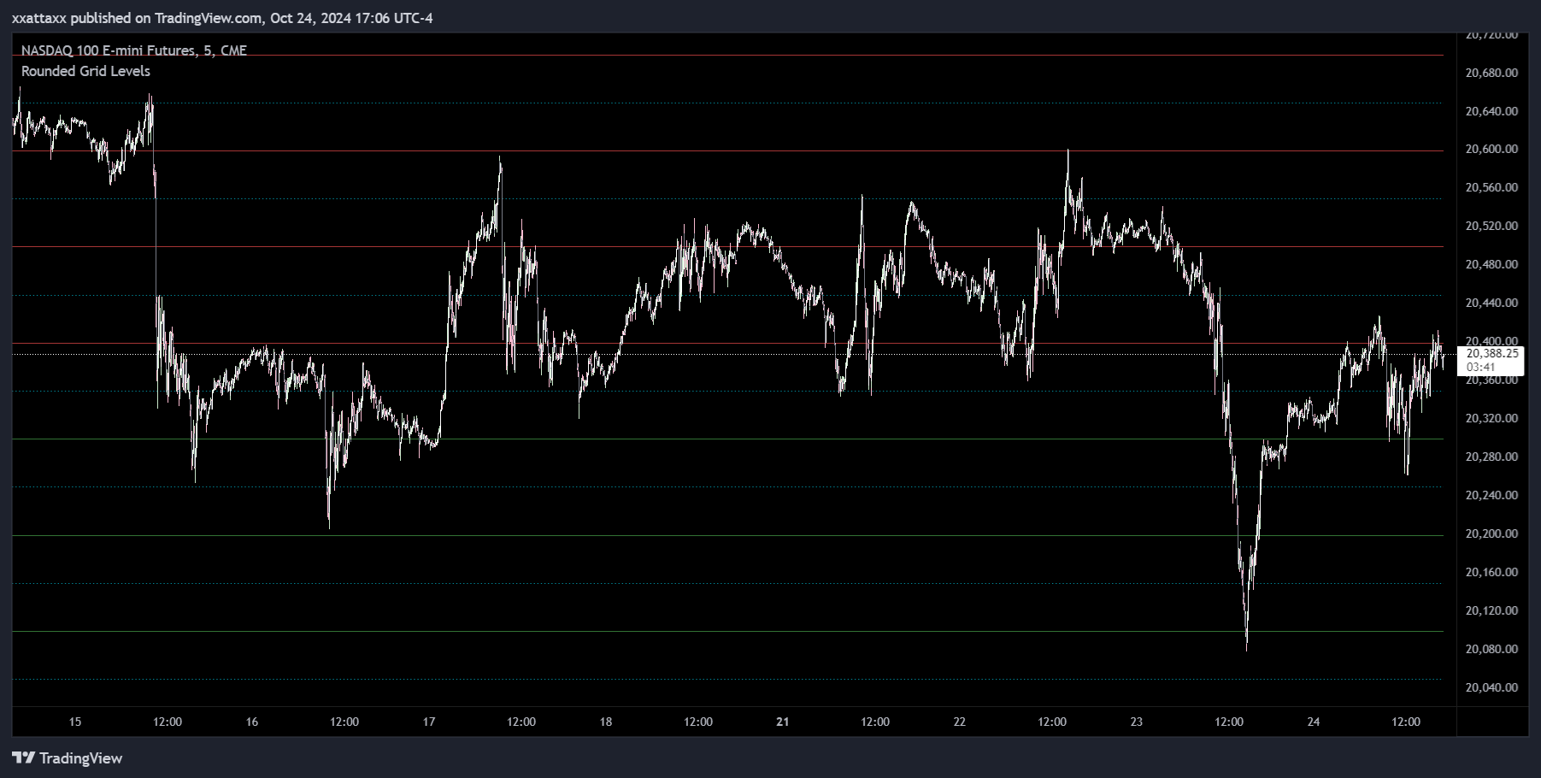The image size is (1541, 778).
Task: Click the 12:00 label between dates 15 and 16
Action: pyautogui.click(x=168, y=722)
